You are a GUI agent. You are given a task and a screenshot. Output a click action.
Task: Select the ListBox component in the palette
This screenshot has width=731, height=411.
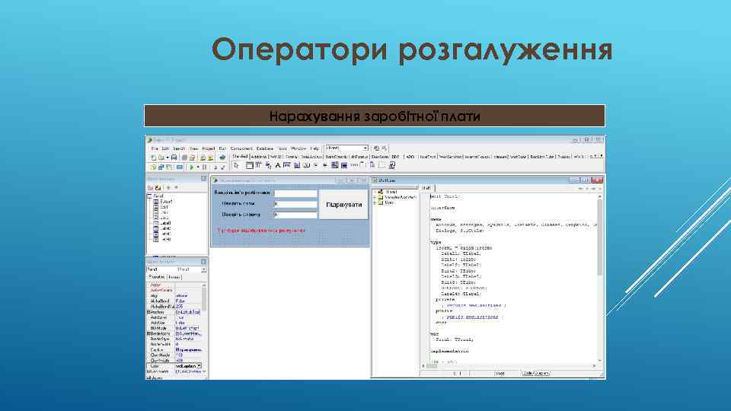[x=335, y=165]
